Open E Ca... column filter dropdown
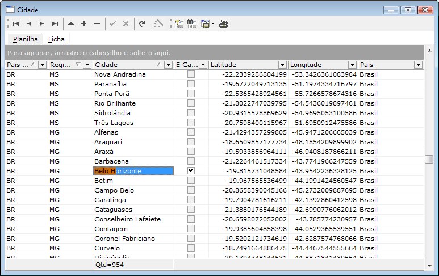Image resolution: width=439 pixels, height=276 pixels. tap(203, 65)
